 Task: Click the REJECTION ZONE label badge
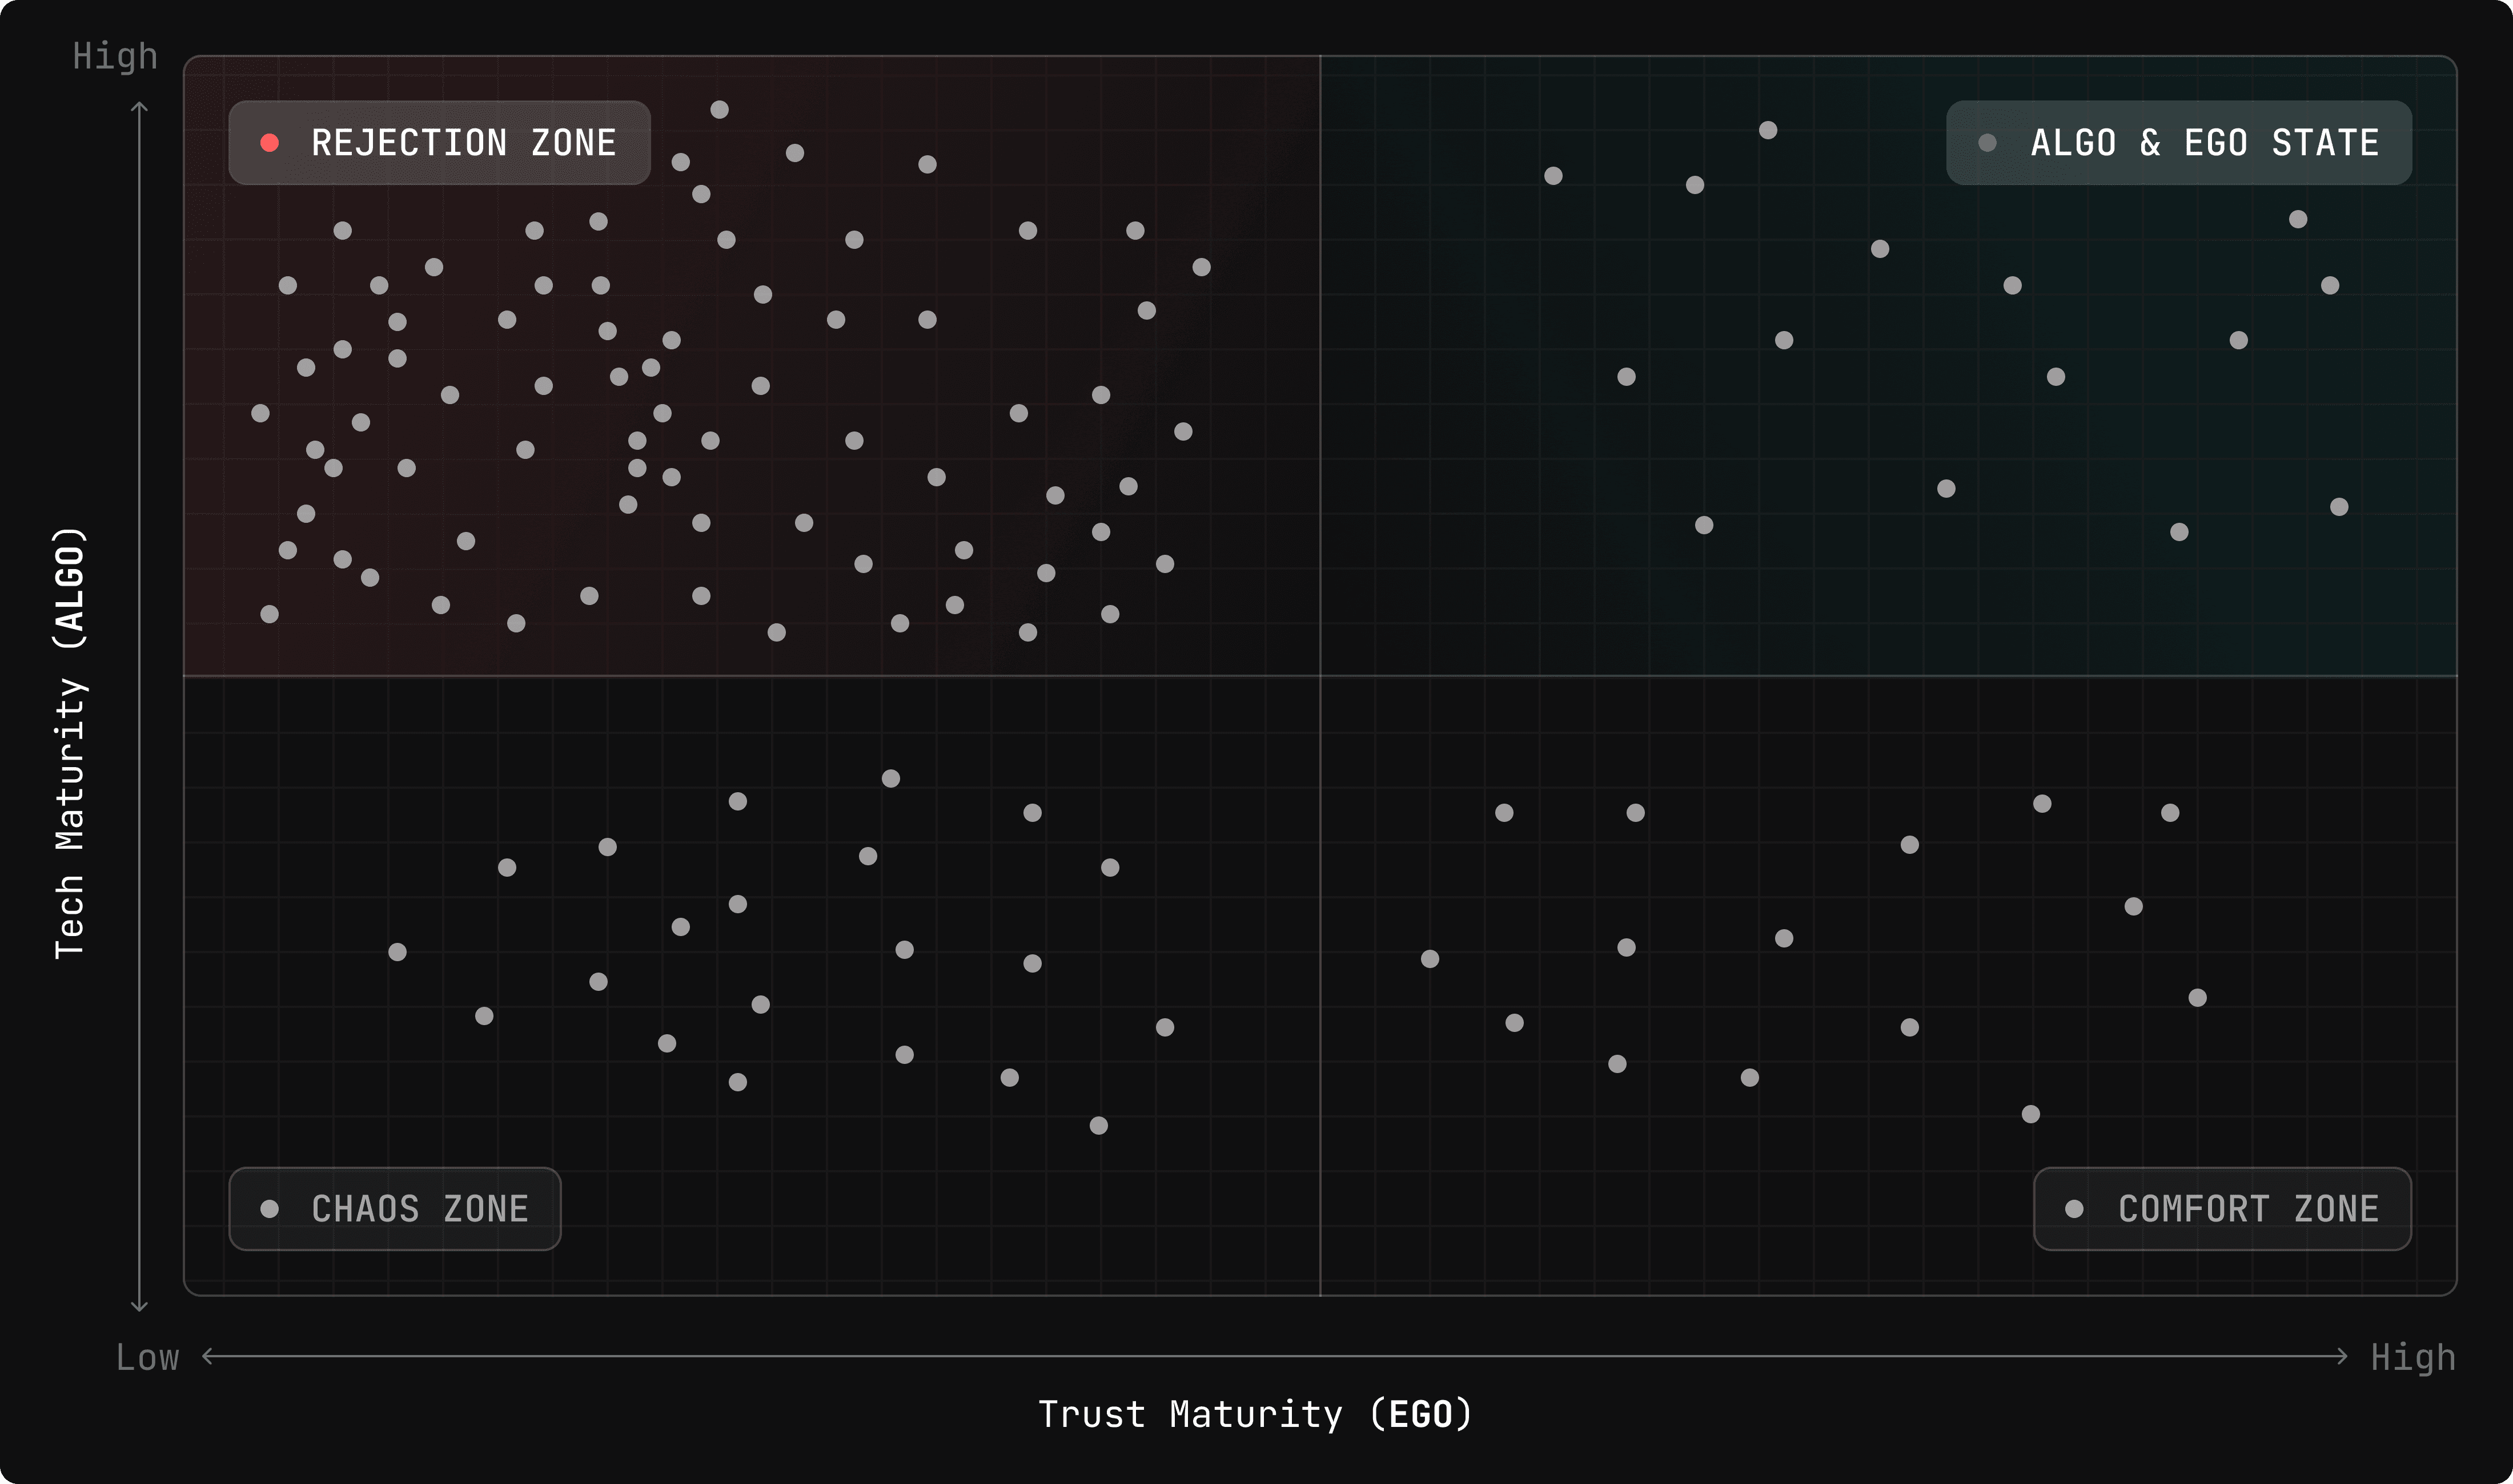coord(439,143)
